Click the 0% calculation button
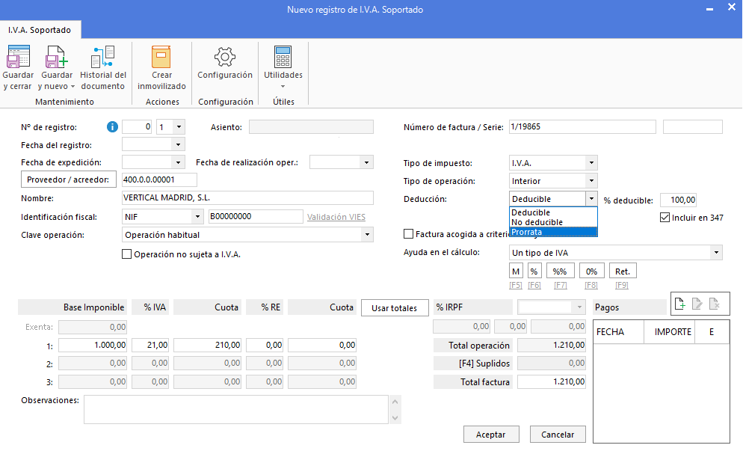The width and height of the screenshot is (743, 454). pos(591,271)
